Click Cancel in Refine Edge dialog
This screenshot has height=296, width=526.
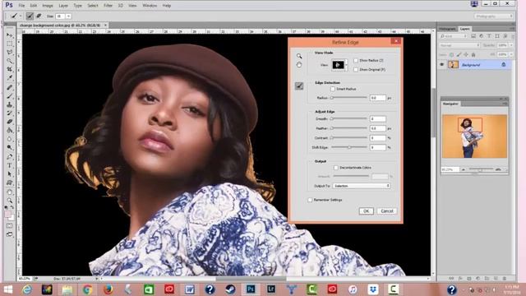click(x=387, y=210)
